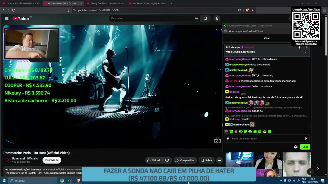Open the Windows Start menu
This screenshot has height=184, width=328.
4,181
